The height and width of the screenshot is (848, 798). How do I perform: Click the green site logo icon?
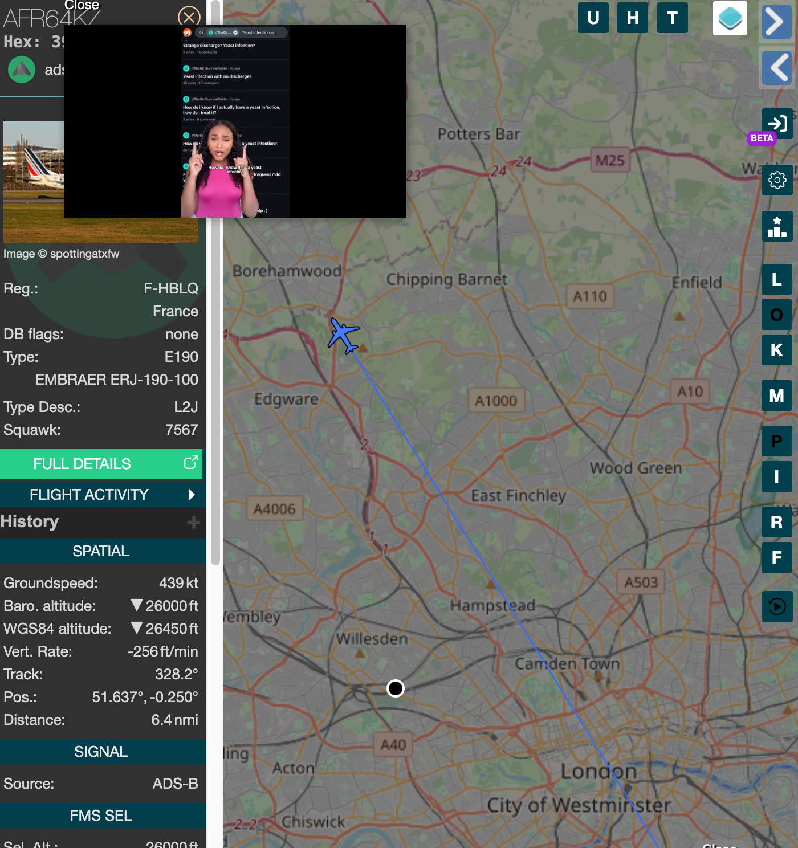(x=21, y=70)
